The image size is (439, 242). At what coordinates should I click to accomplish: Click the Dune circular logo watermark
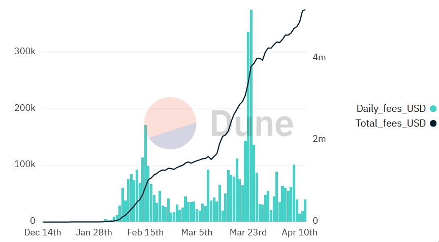click(170, 123)
